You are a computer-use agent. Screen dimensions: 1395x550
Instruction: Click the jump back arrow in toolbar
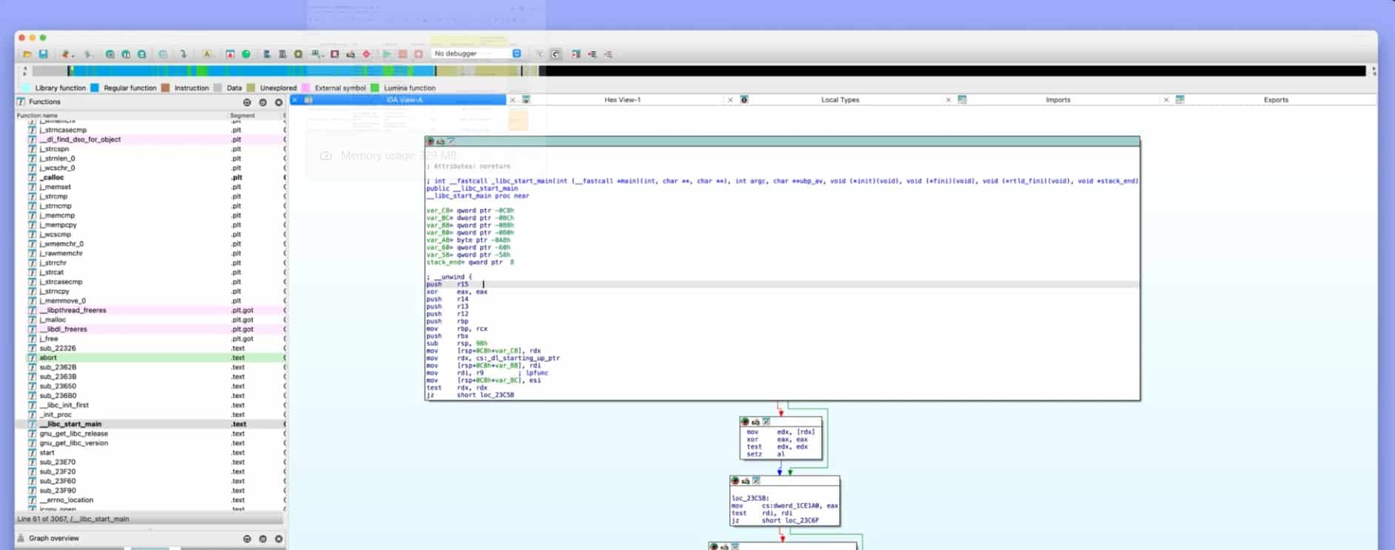point(66,54)
